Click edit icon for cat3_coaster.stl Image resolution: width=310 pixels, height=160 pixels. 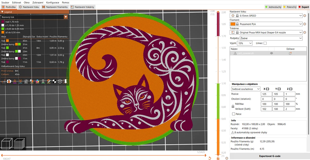click(x=290, y=53)
